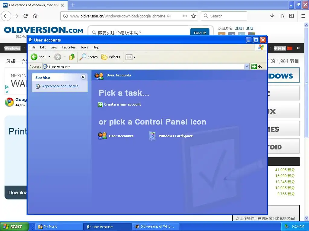This screenshot has width=309, height=231.
Task: Click the Start button
Action: [x=14, y=226]
